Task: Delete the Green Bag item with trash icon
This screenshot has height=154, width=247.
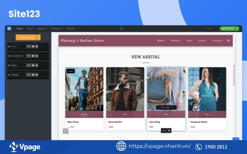Action: pyautogui.click(x=169, y=130)
